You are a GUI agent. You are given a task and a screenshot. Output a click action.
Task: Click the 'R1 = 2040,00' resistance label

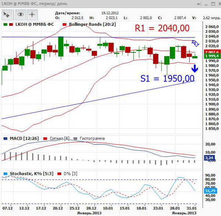click(x=162, y=28)
